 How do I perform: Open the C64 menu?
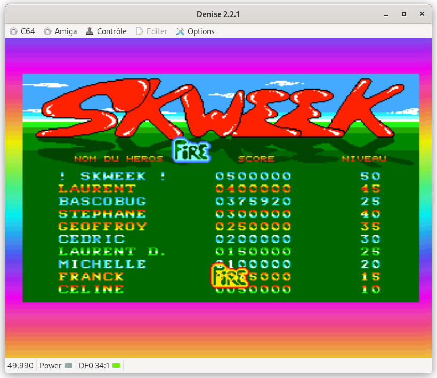[x=22, y=31]
